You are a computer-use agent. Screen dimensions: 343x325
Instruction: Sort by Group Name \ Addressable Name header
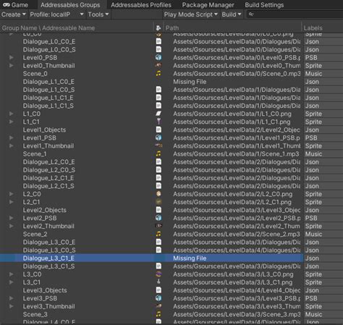pyautogui.click(x=77, y=28)
